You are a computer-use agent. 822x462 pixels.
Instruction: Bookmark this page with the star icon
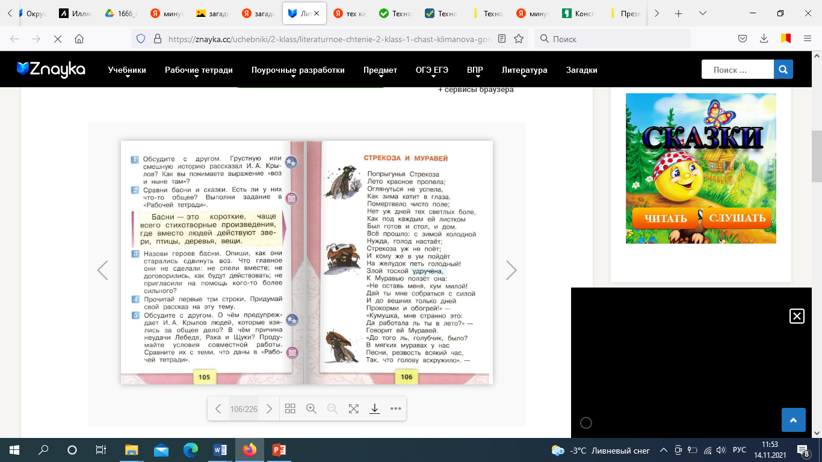(519, 38)
